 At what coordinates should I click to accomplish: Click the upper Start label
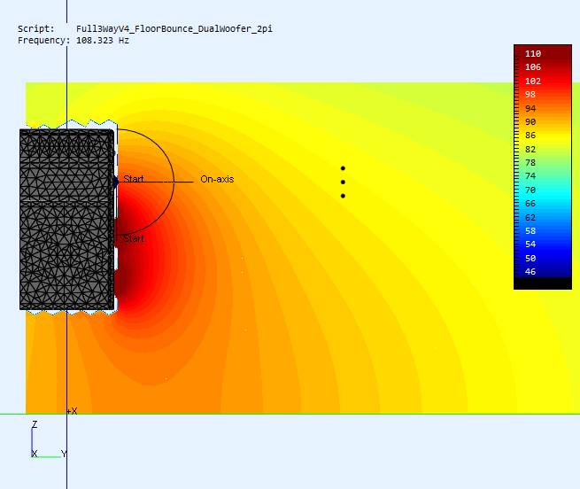coord(133,179)
